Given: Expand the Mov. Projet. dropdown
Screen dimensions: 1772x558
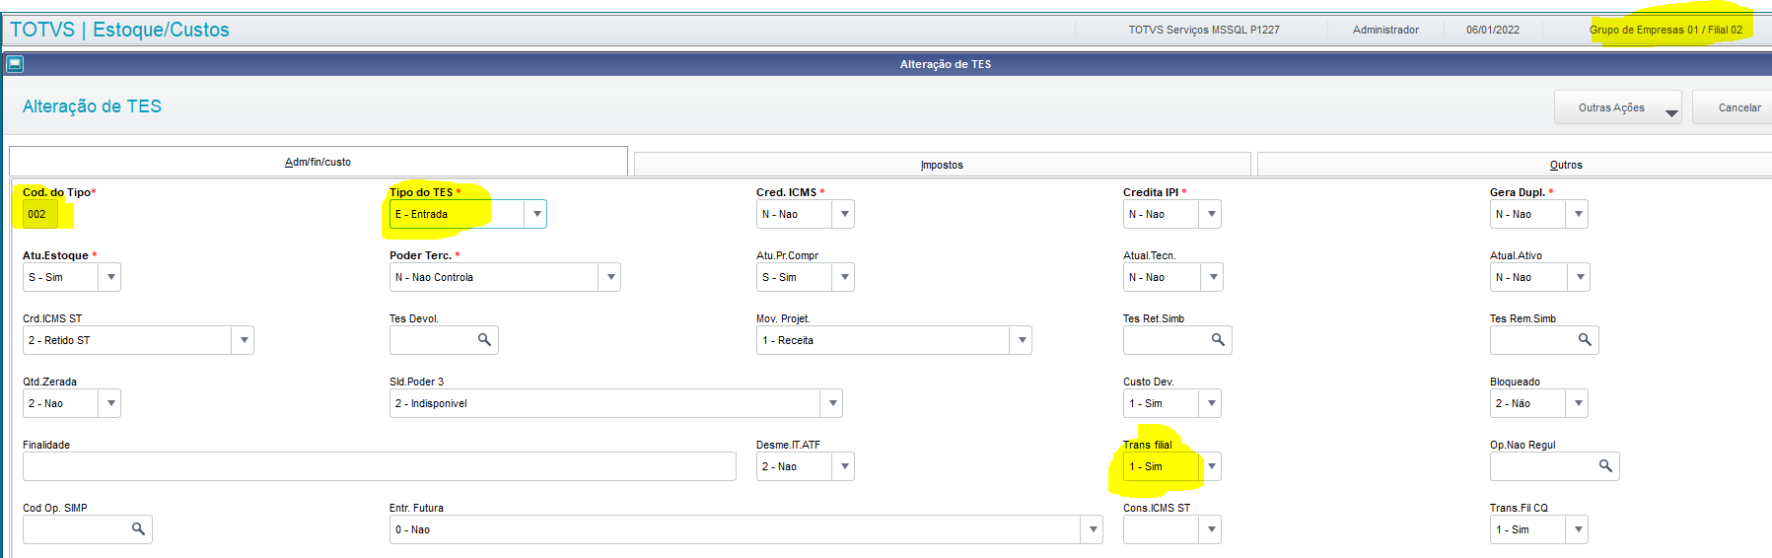Looking at the screenshot, I should coord(1021,340).
